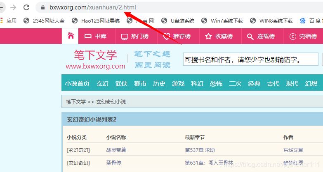Select the 恐怖 category
The image size is (323, 172).
[x=216, y=84]
